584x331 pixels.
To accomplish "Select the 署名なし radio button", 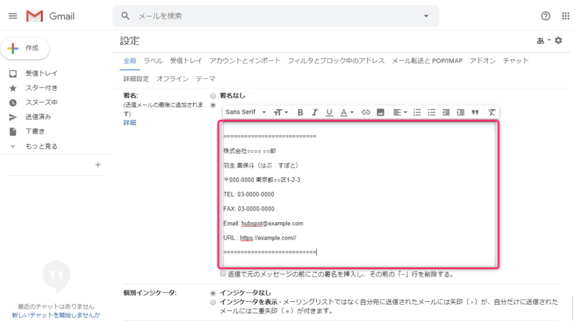I will tap(213, 96).
